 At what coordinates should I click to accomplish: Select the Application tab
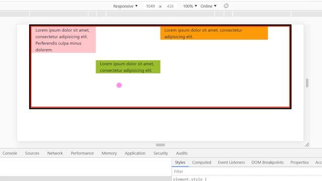(135, 153)
